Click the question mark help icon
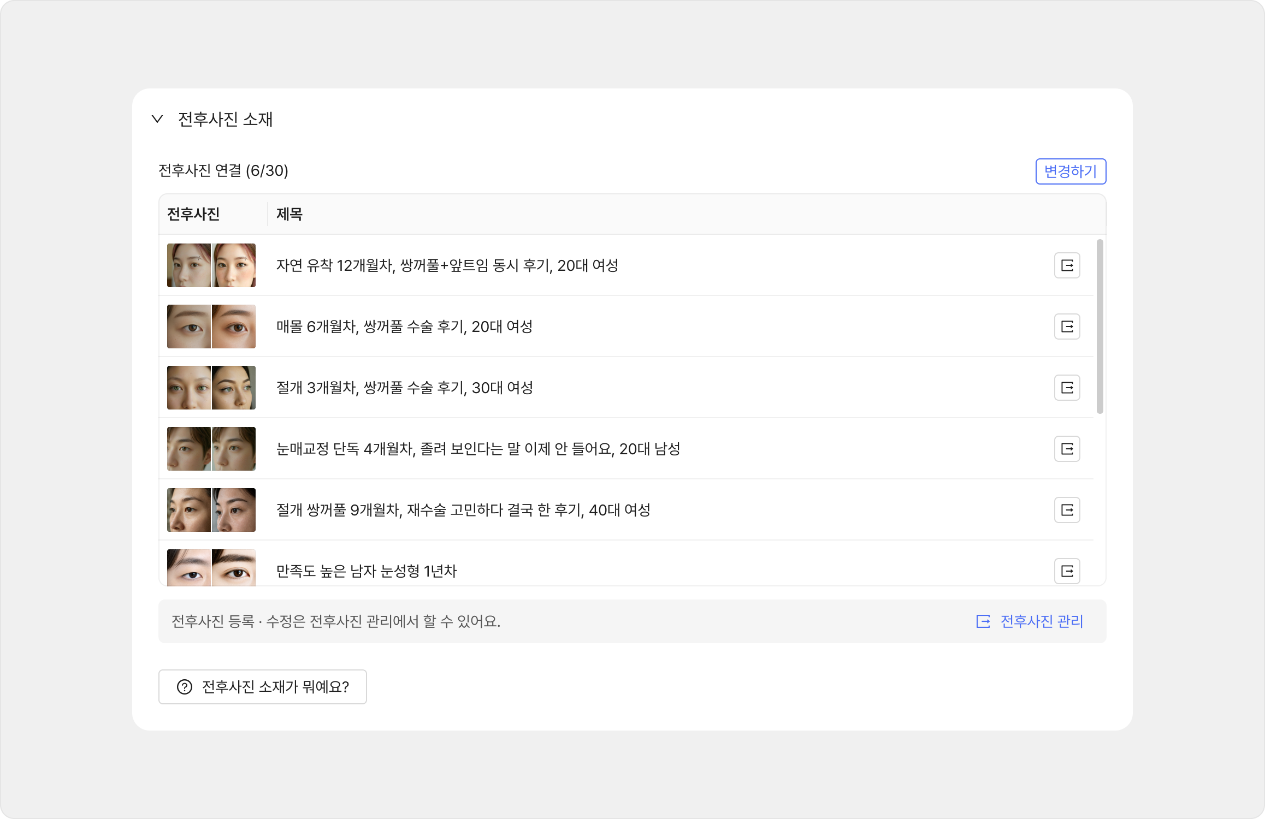The height and width of the screenshot is (819, 1265). tap(185, 687)
